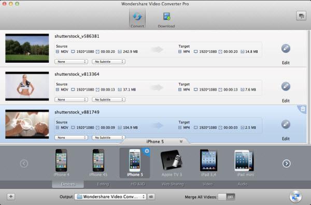311x205 pixels.
Task: Click the edit pencil icon for shutterstock_v813364
Action: [286, 86]
